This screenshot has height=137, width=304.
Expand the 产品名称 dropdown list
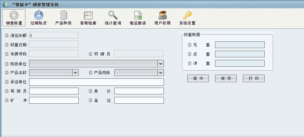[75, 73]
